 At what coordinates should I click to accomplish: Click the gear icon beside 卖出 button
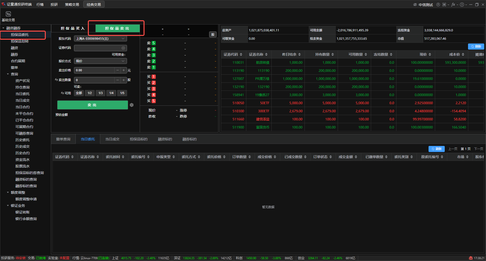point(132,105)
